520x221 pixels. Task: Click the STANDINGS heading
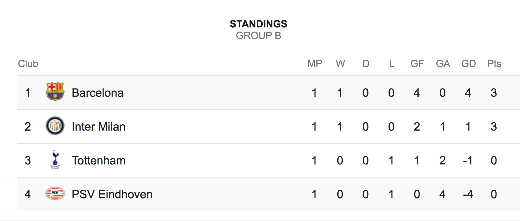pos(258,24)
